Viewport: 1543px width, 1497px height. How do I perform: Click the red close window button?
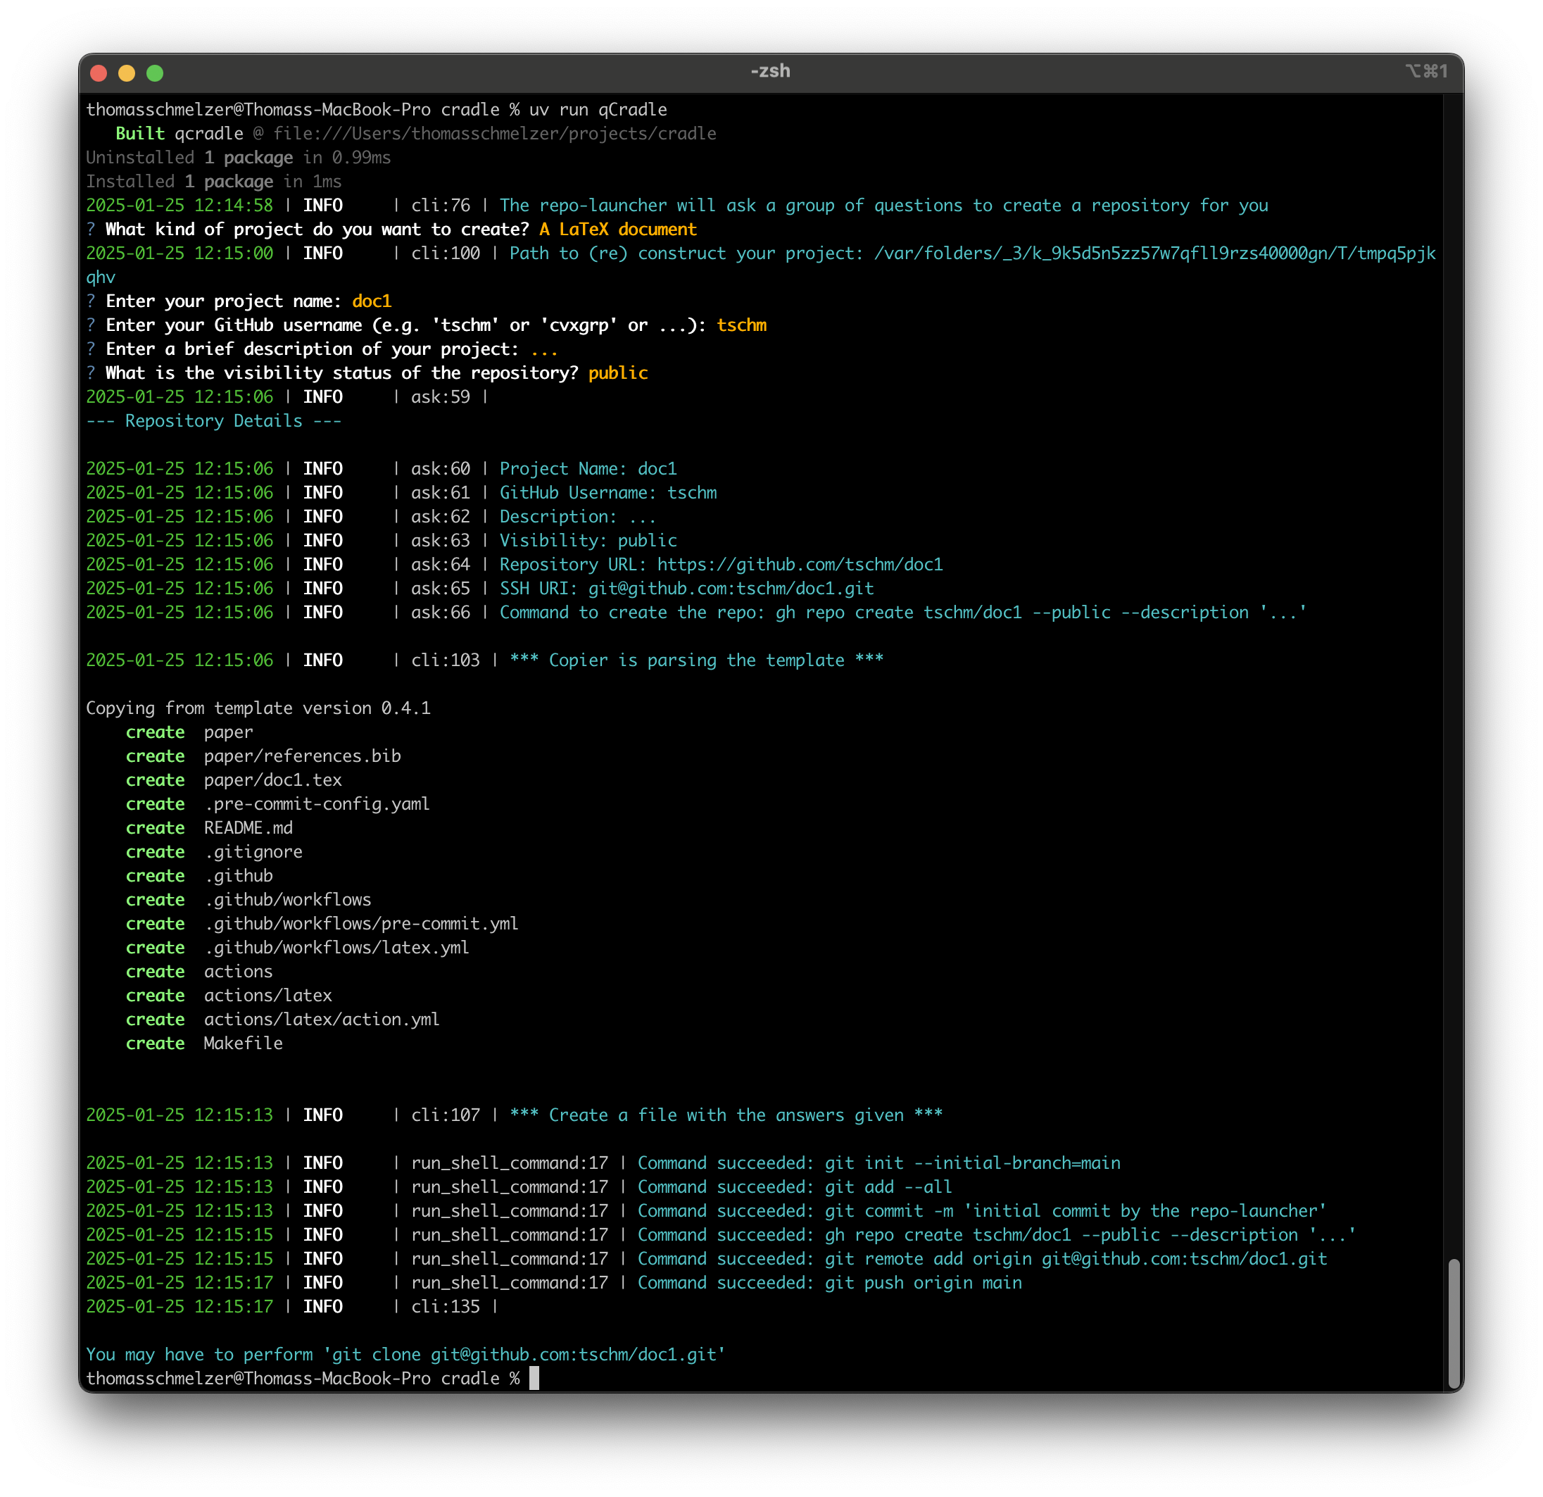tap(99, 73)
